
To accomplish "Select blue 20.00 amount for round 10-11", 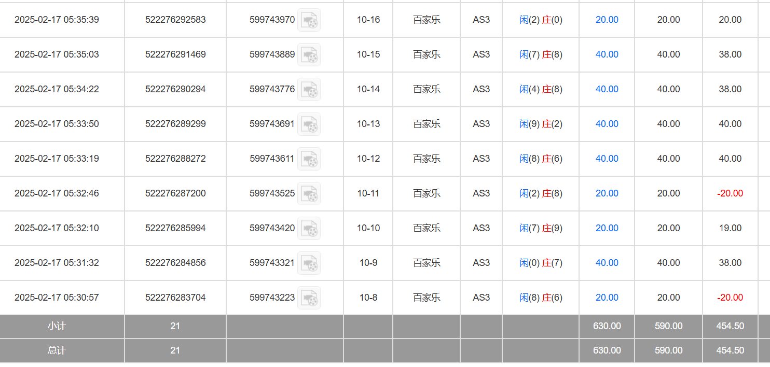I will (607, 193).
